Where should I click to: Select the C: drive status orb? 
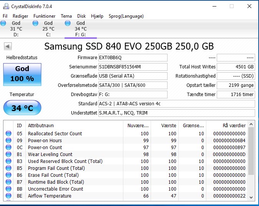point(35,23)
